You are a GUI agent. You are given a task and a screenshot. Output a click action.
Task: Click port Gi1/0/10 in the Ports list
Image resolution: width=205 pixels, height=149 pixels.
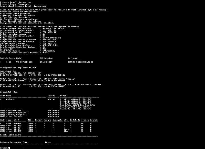pos(65,105)
